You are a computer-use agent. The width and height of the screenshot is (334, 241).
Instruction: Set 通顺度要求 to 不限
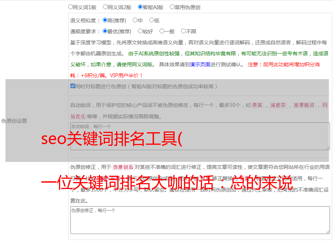pos(183,31)
